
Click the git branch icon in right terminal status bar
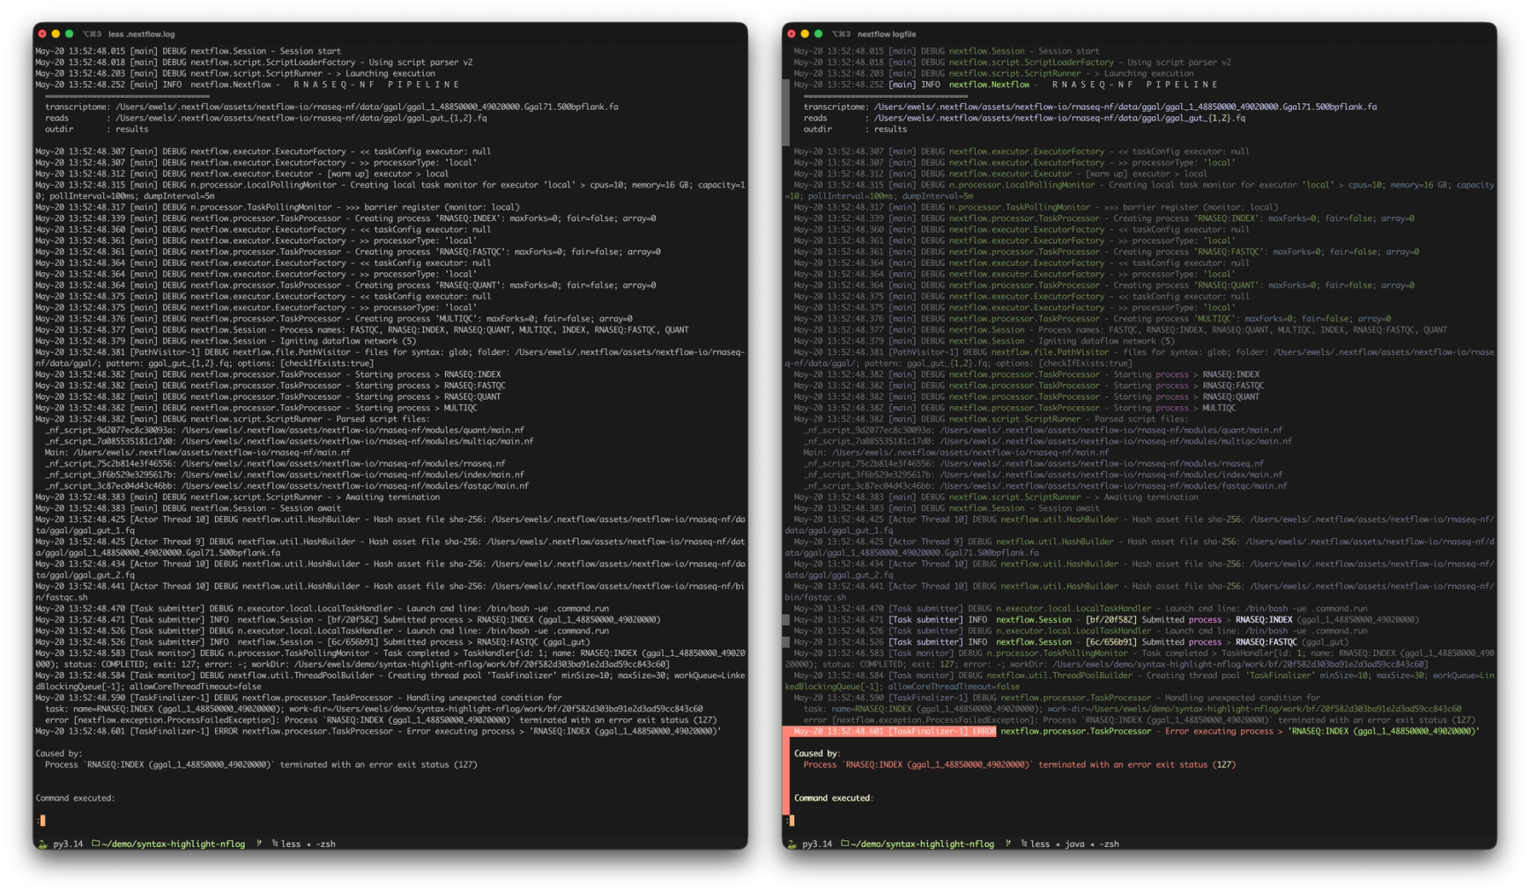click(1007, 844)
